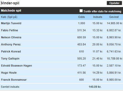Select the Hugo Houle bet row

61,73
